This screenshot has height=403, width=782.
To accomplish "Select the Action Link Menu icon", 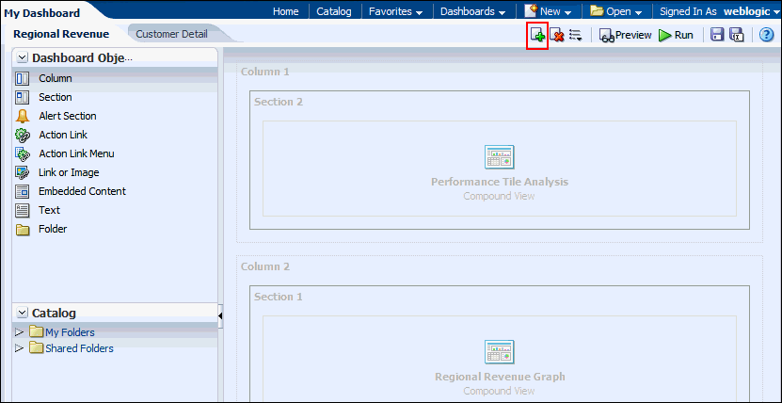I will click(23, 153).
